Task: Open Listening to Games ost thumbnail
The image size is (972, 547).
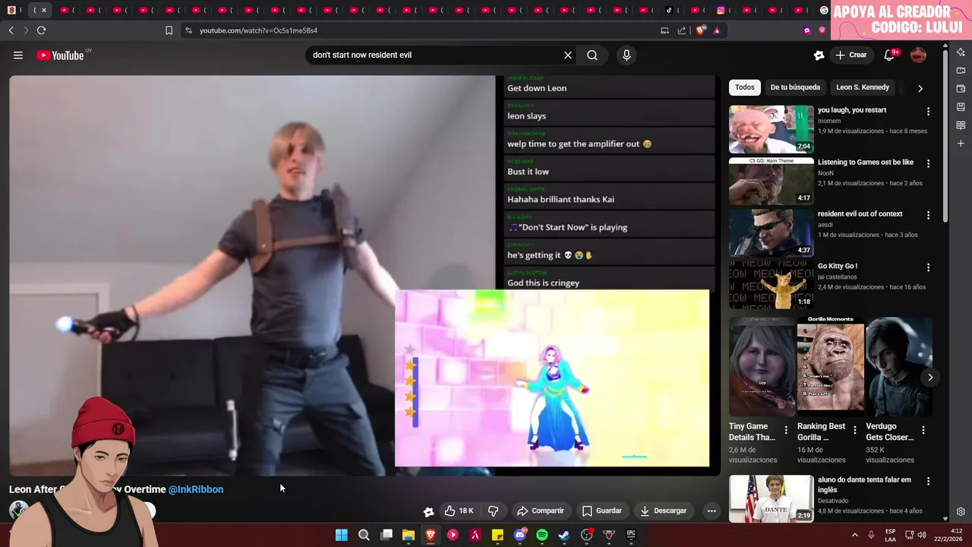Action: pos(771,182)
